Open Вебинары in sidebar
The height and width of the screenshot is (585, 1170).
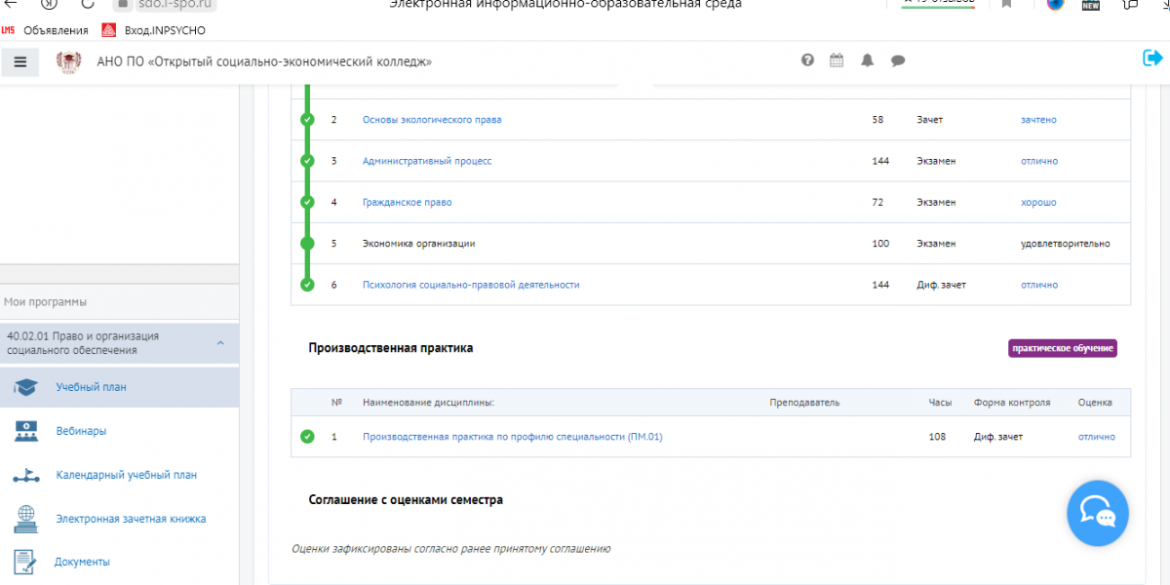[x=81, y=431]
